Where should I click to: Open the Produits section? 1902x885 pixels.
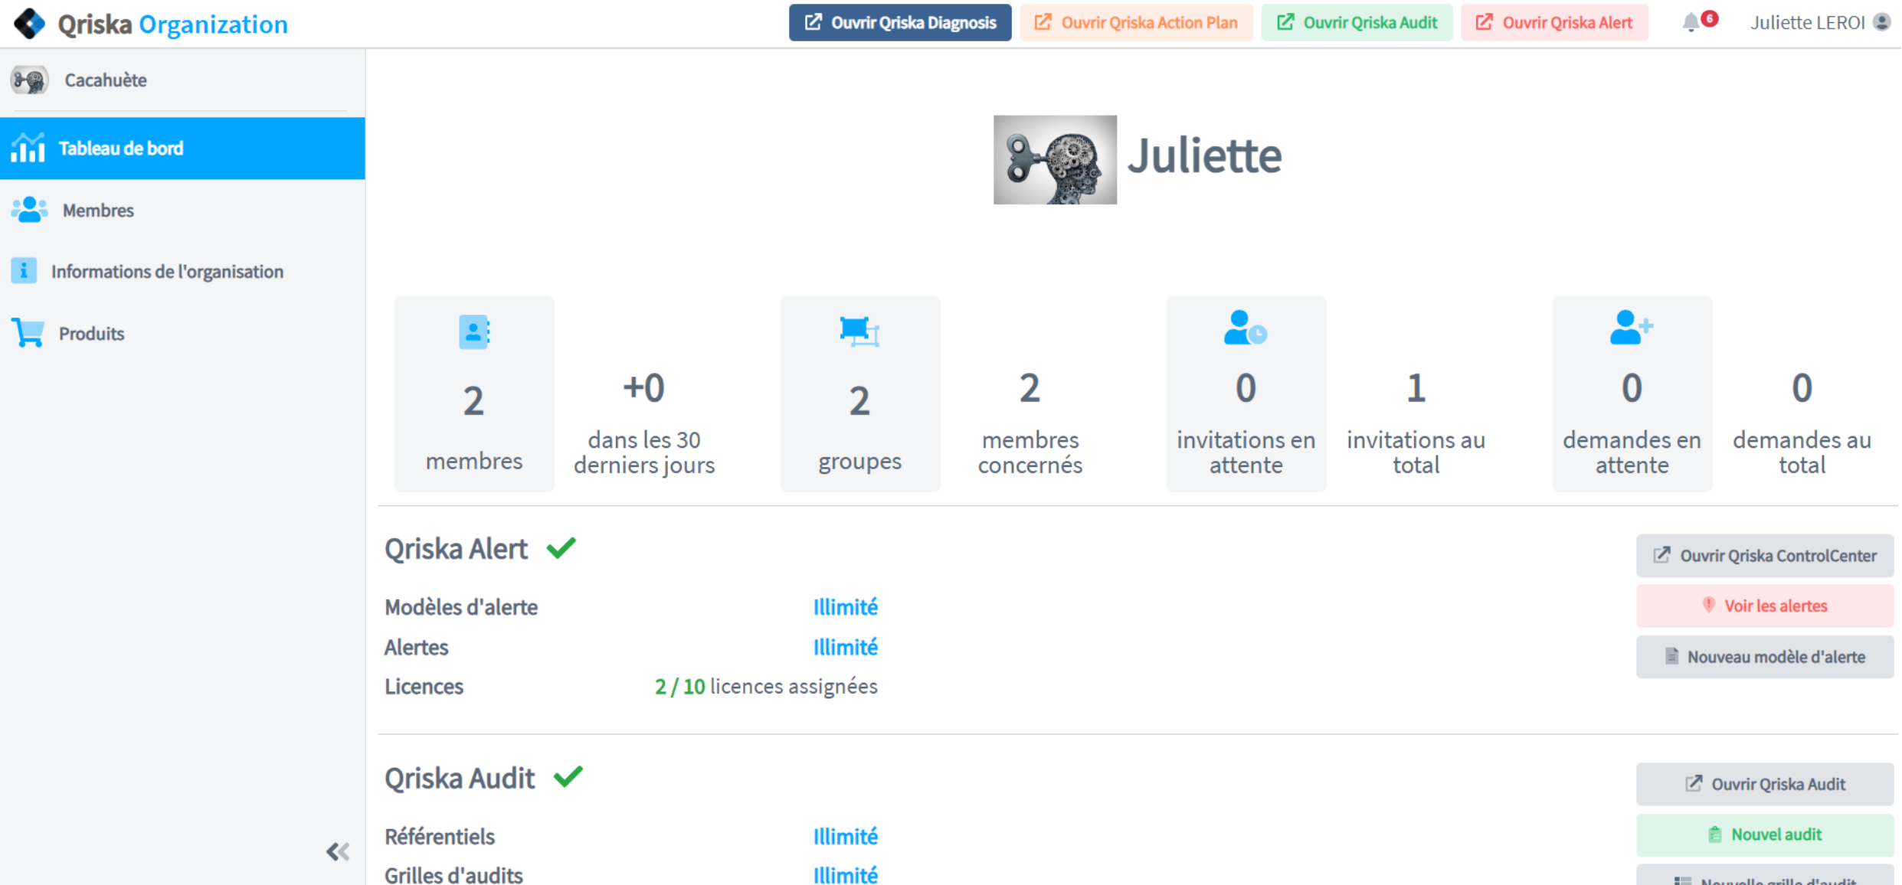(x=182, y=333)
